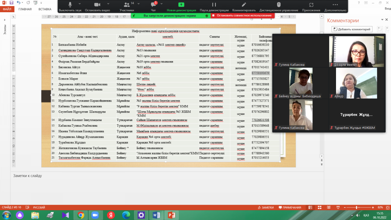Start Новая демонстрация screen share
This screenshot has width=391, height=220.
tap(181, 7)
